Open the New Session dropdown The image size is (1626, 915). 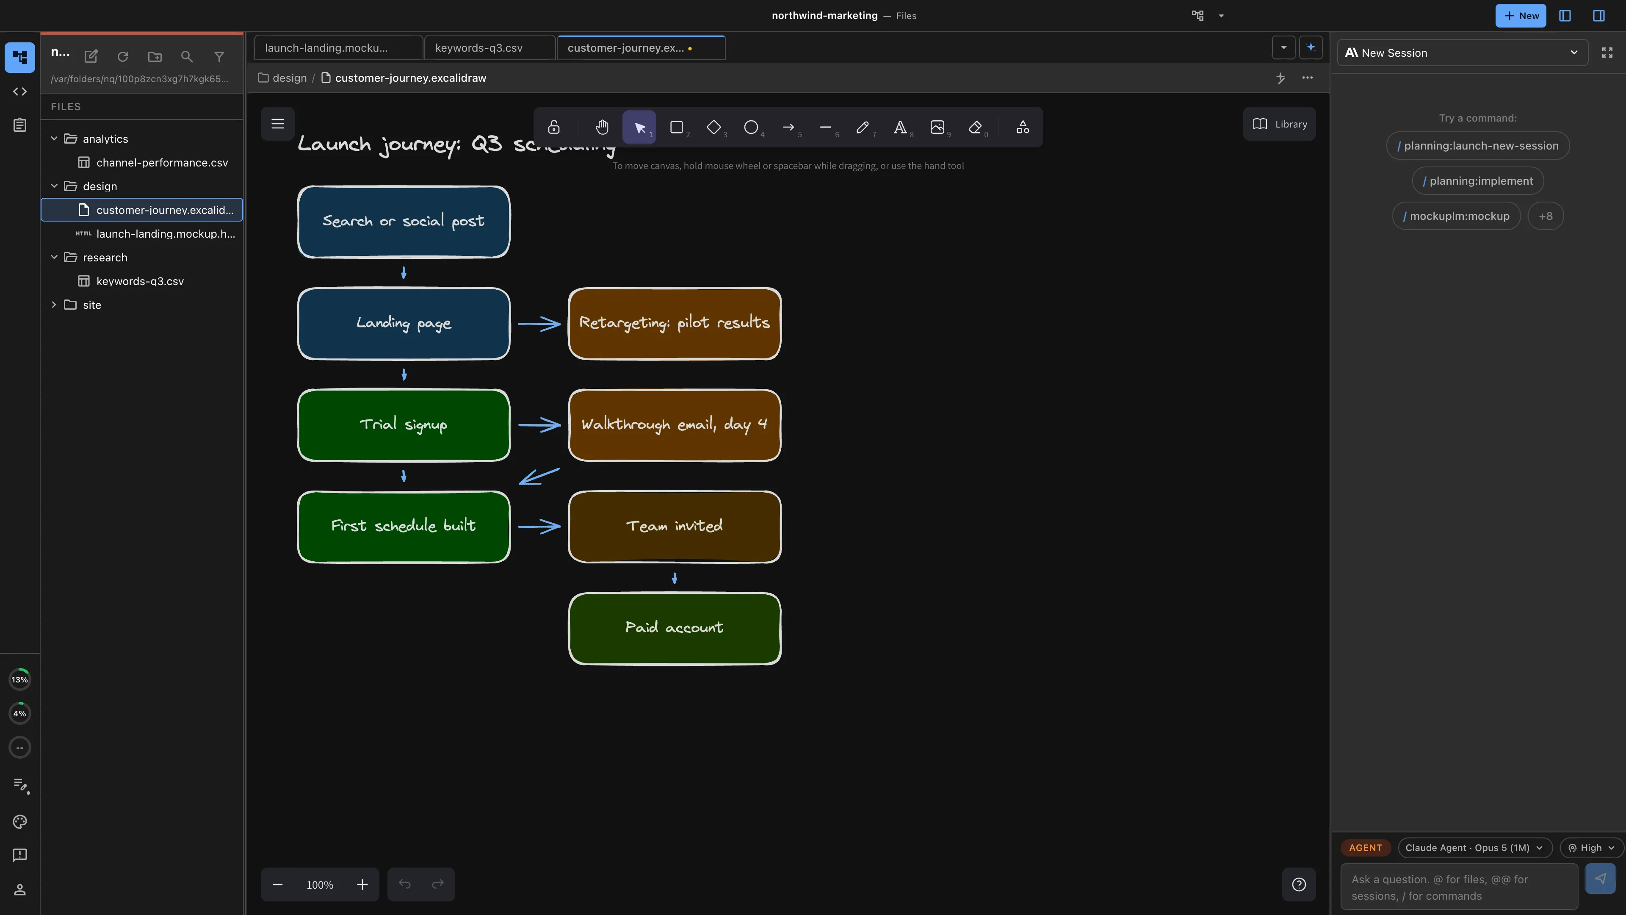1463,53
